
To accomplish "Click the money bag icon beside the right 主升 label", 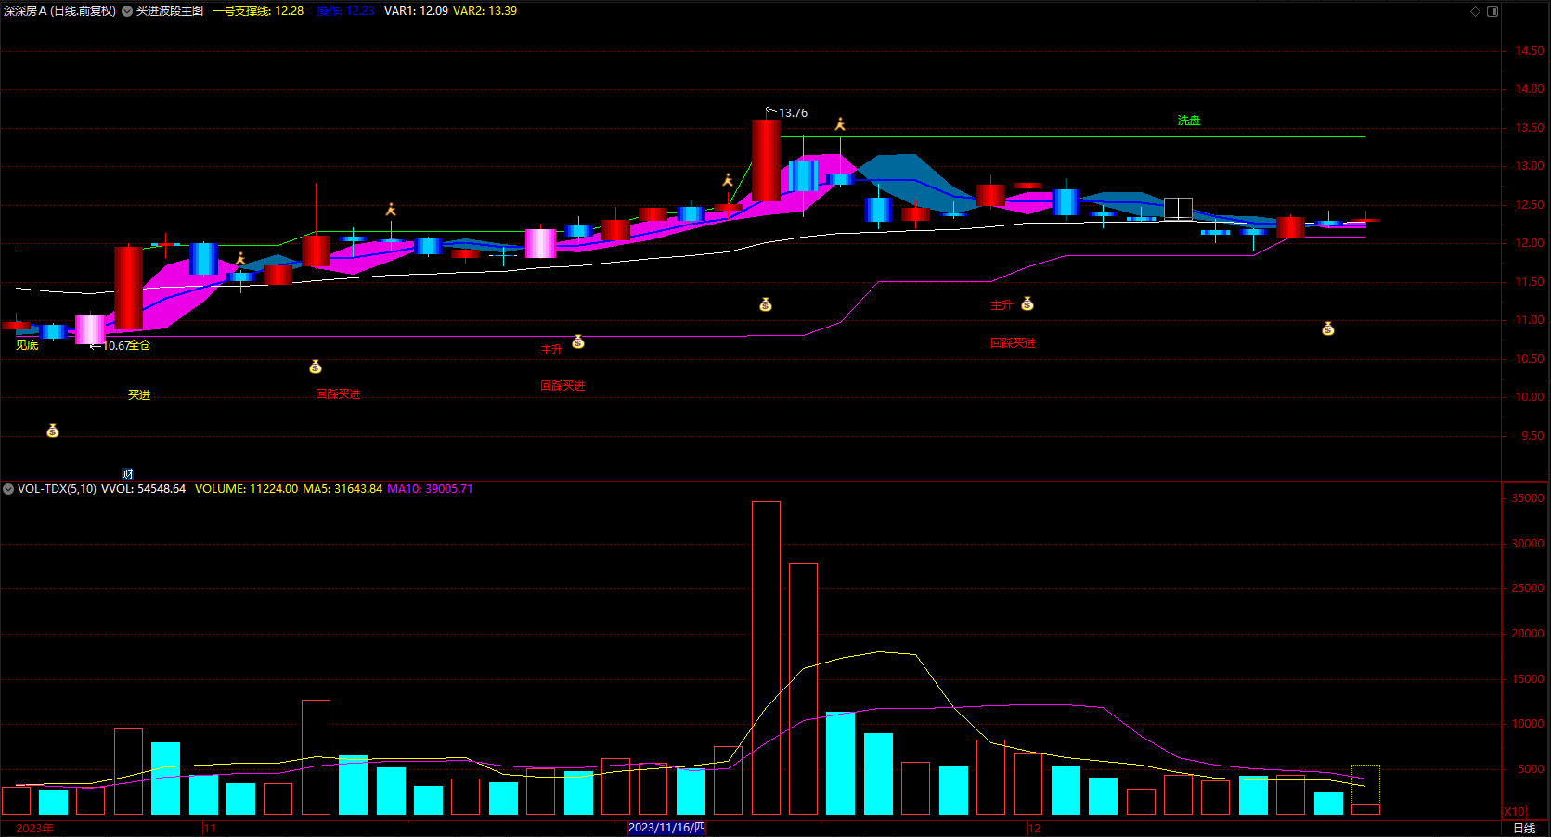I will point(1028,303).
